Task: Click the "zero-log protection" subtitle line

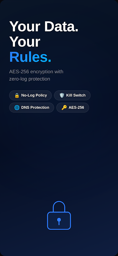Action: (x=30, y=79)
